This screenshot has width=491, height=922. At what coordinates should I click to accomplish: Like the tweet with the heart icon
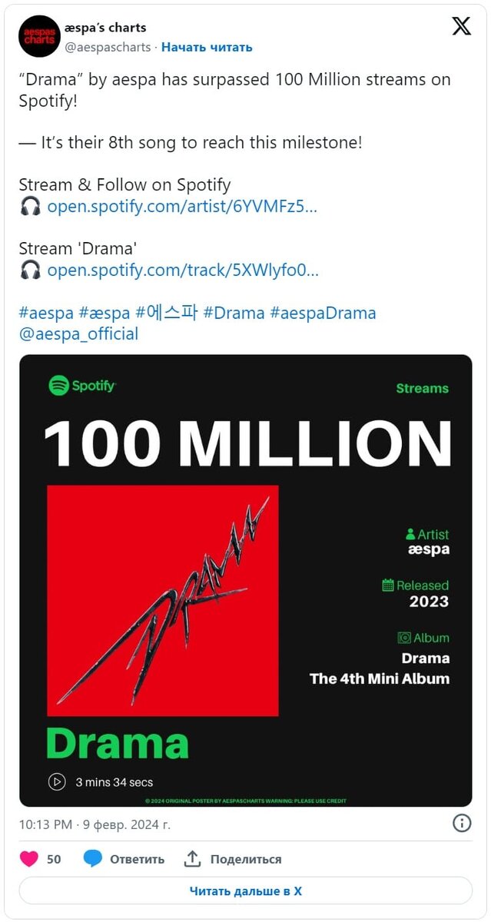(29, 859)
